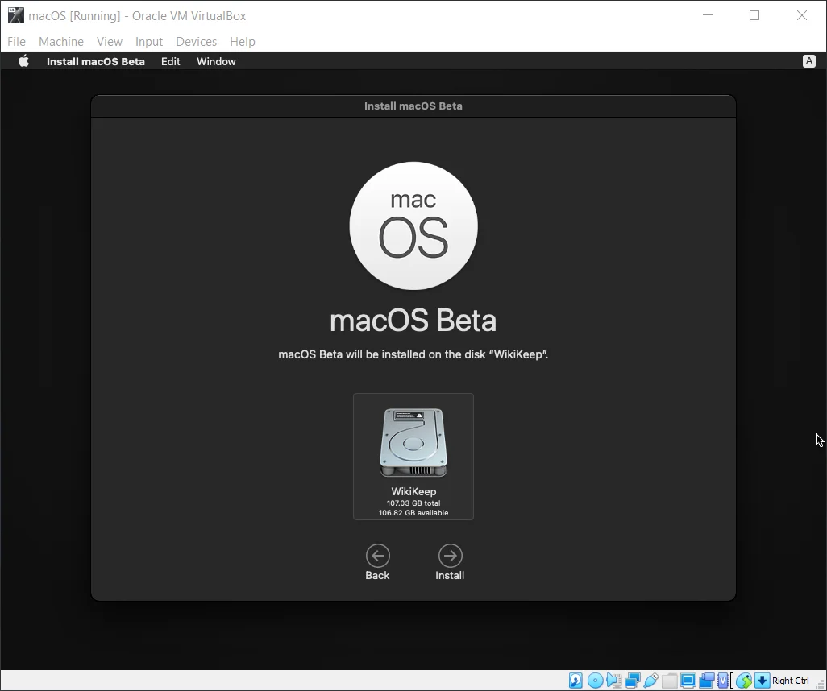
Task: Click the macOS logo circle
Action: pos(413,226)
